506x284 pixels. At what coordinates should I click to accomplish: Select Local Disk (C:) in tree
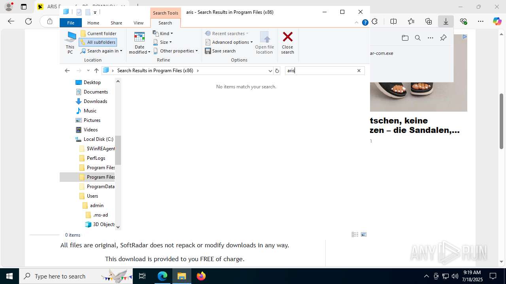(x=98, y=139)
